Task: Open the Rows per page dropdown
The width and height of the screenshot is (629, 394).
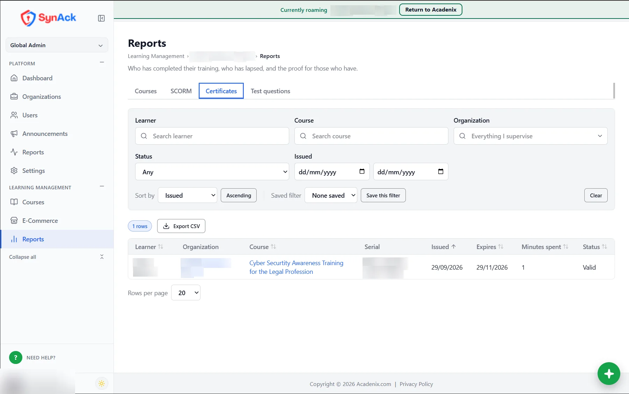Action: (x=186, y=293)
